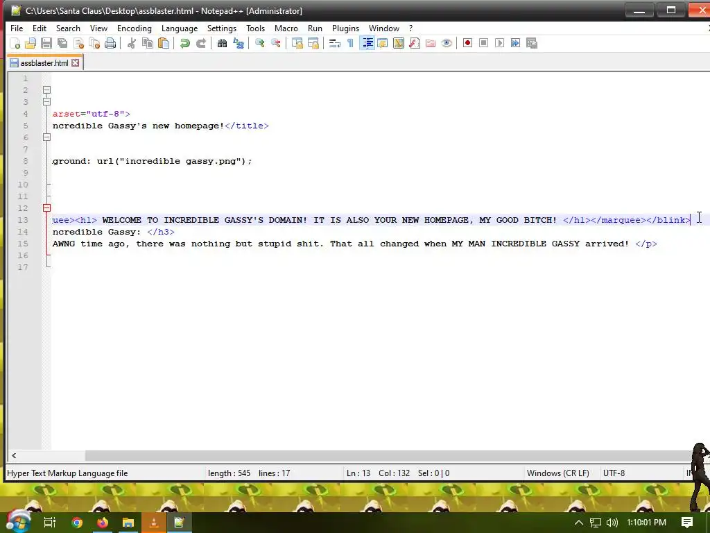The image size is (710, 533).
Task: Open the Windows Start button
Action: pos(18,521)
